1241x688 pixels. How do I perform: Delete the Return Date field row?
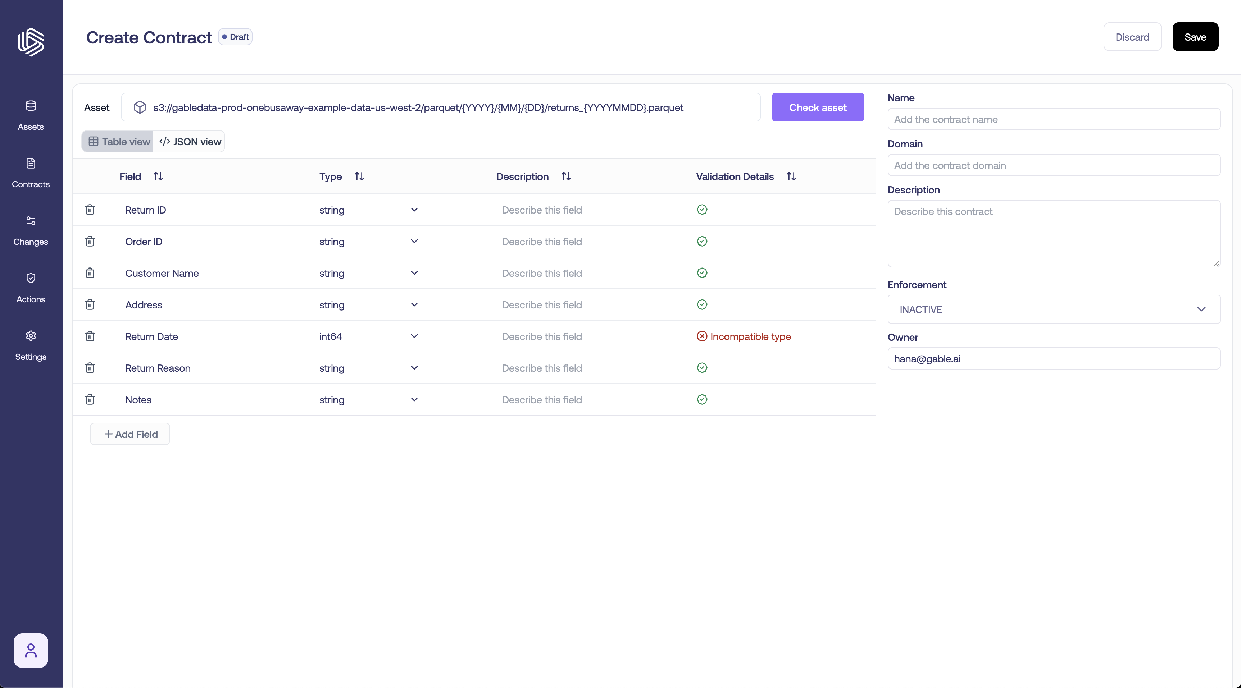[x=90, y=336]
